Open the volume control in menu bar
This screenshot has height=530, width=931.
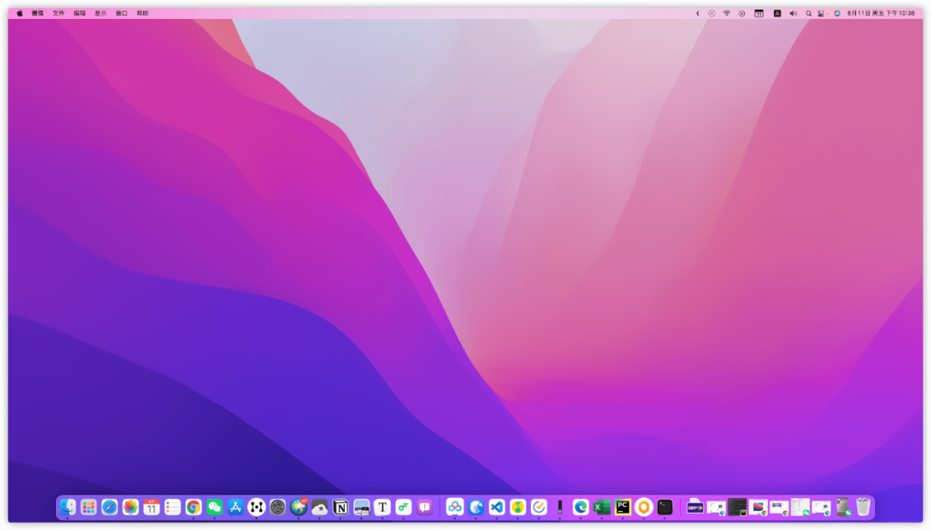[793, 13]
